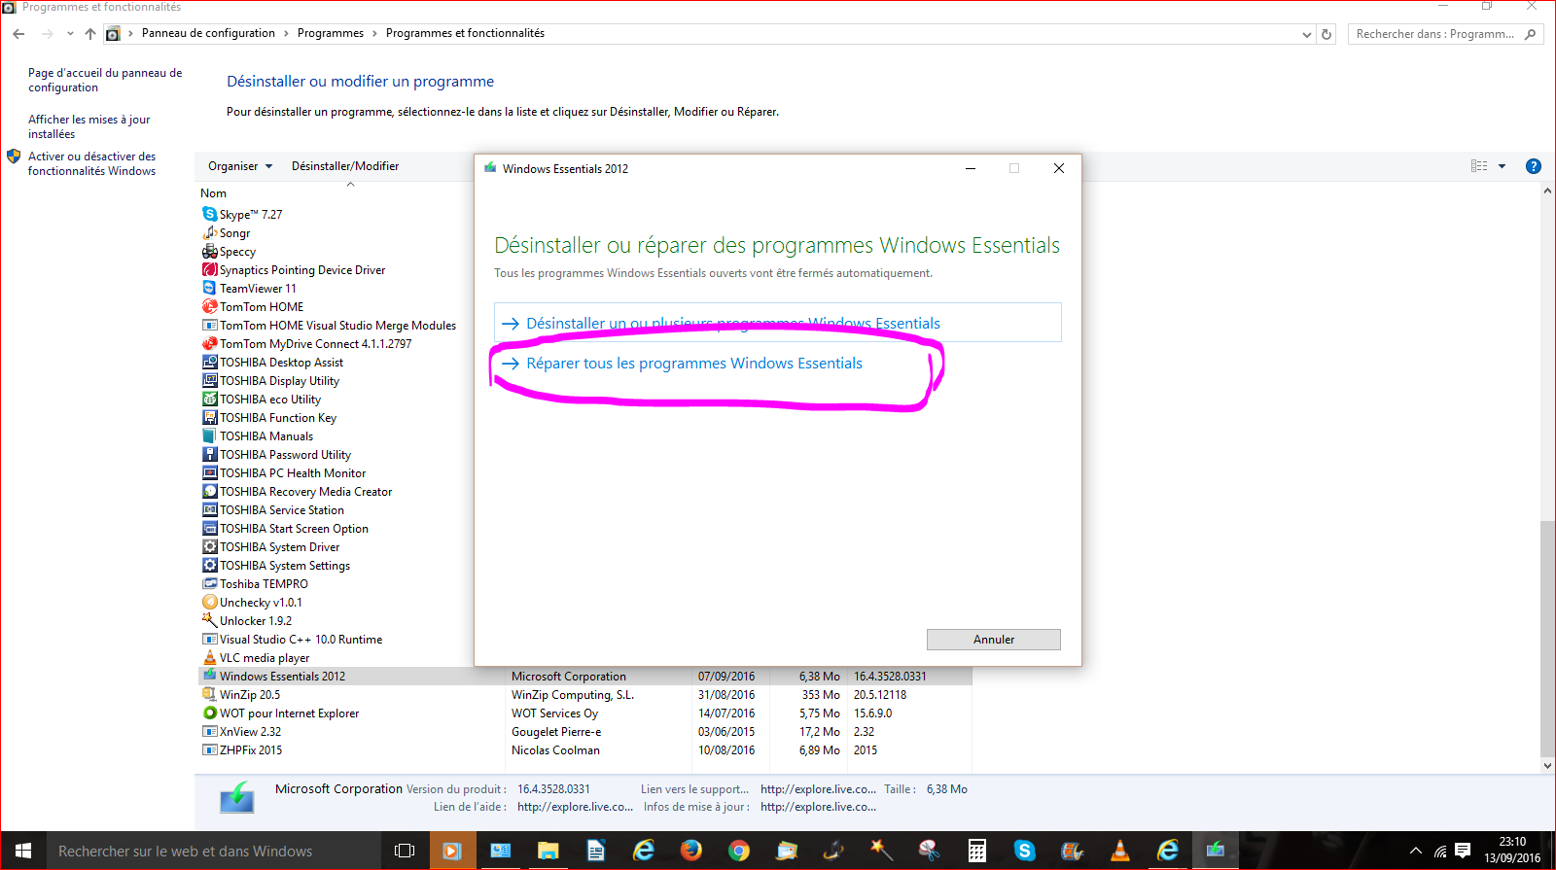This screenshot has height=870, width=1556.
Task: Click the search magnifier icon
Action: click(x=1531, y=34)
